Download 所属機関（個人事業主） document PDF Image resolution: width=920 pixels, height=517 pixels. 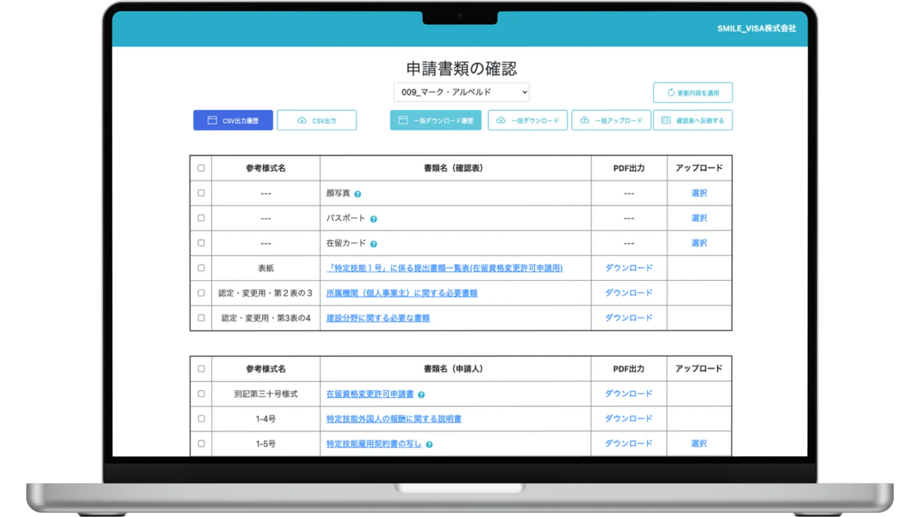(x=628, y=293)
